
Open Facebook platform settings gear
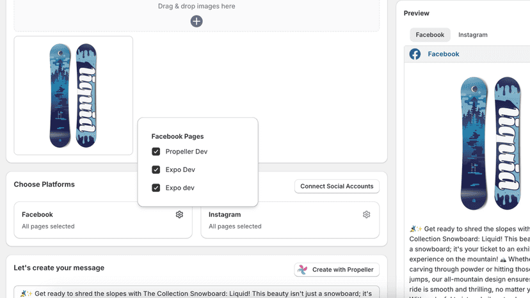coord(179,214)
